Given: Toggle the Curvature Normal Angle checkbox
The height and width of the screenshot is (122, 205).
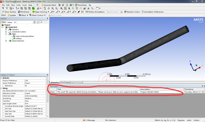Looking at the screenshot, I should (4, 106).
